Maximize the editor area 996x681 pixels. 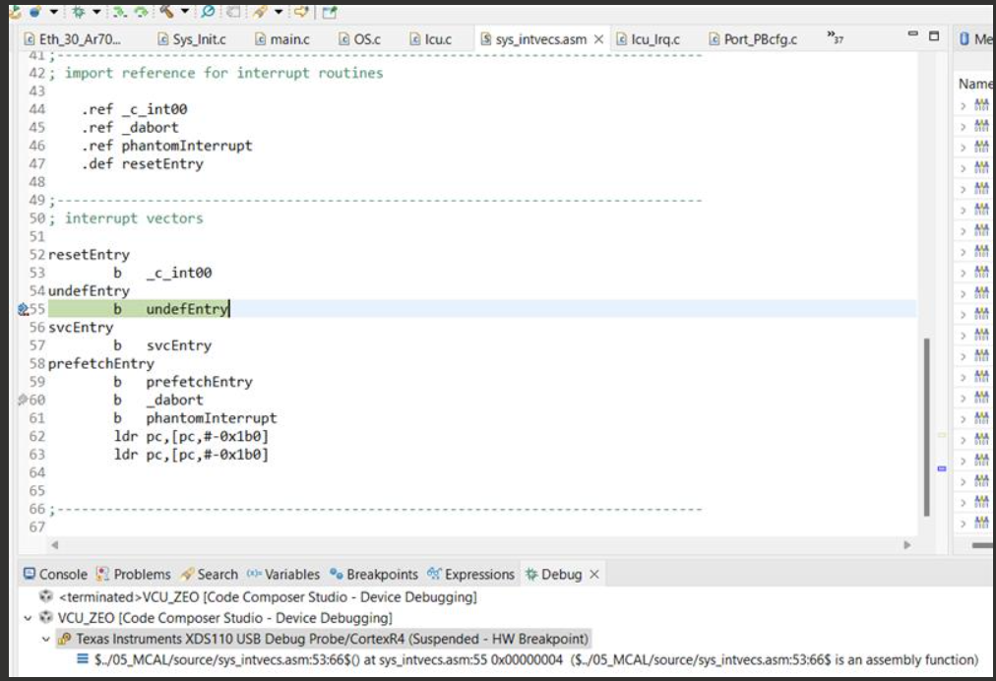point(934,36)
